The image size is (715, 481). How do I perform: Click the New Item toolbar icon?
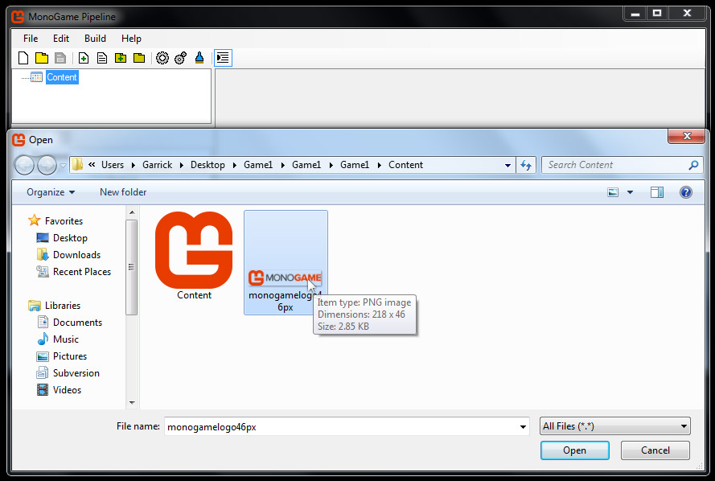point(83,58)
